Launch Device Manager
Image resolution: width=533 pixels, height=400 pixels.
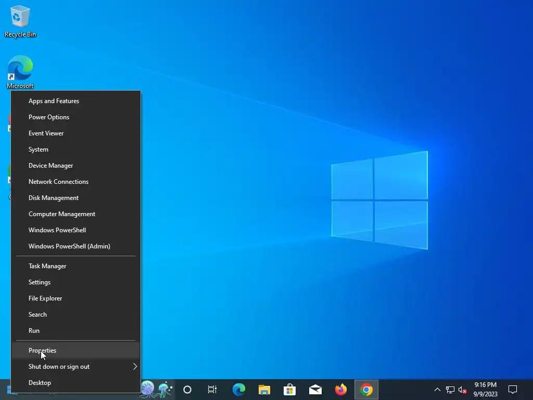[76, 166]
